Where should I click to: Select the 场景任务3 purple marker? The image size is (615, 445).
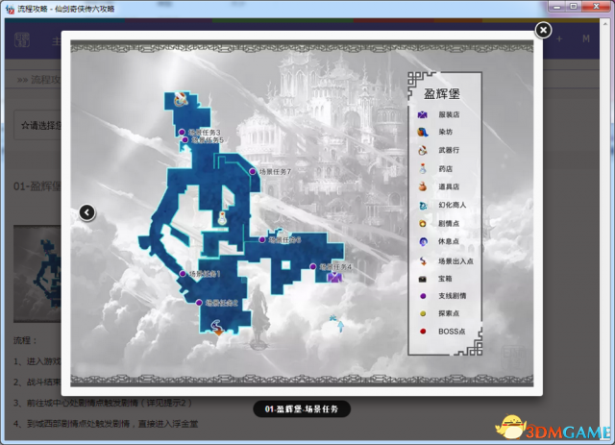click(x=182, y=133)
